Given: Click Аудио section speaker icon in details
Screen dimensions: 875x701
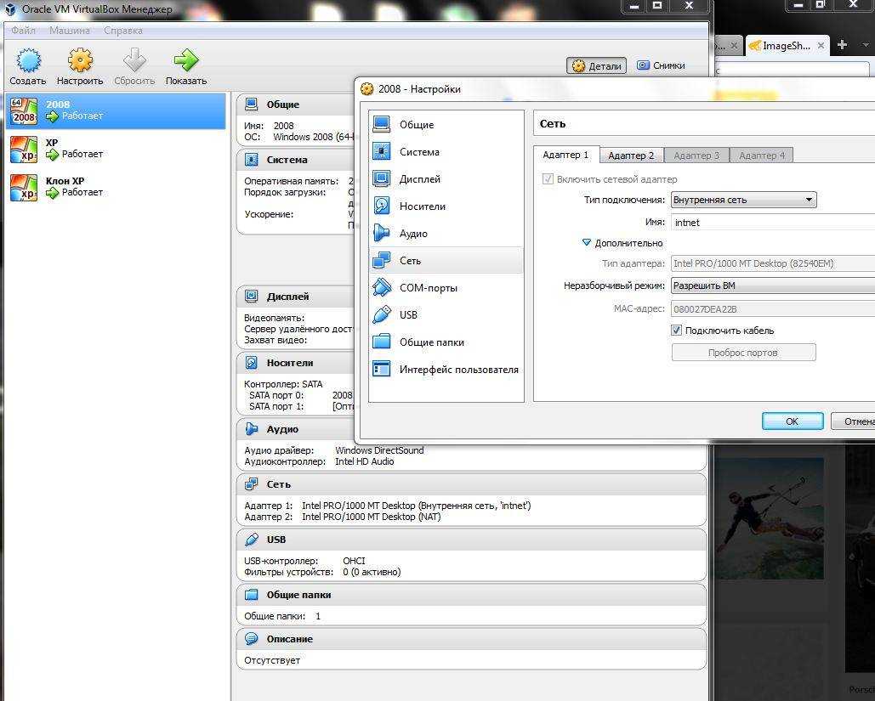Looking at the screenshot, I should tap(252, 429).
